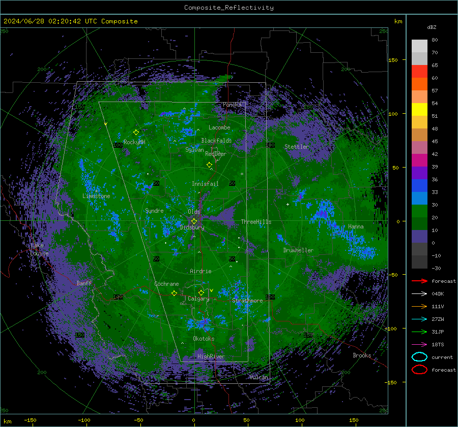This screenshot has height=427, width=458.
Task: Click the Sylvan label on the map
Action: [x=194, y=150]
